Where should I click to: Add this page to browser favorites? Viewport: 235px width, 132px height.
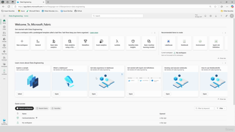(x=215, y=7)
